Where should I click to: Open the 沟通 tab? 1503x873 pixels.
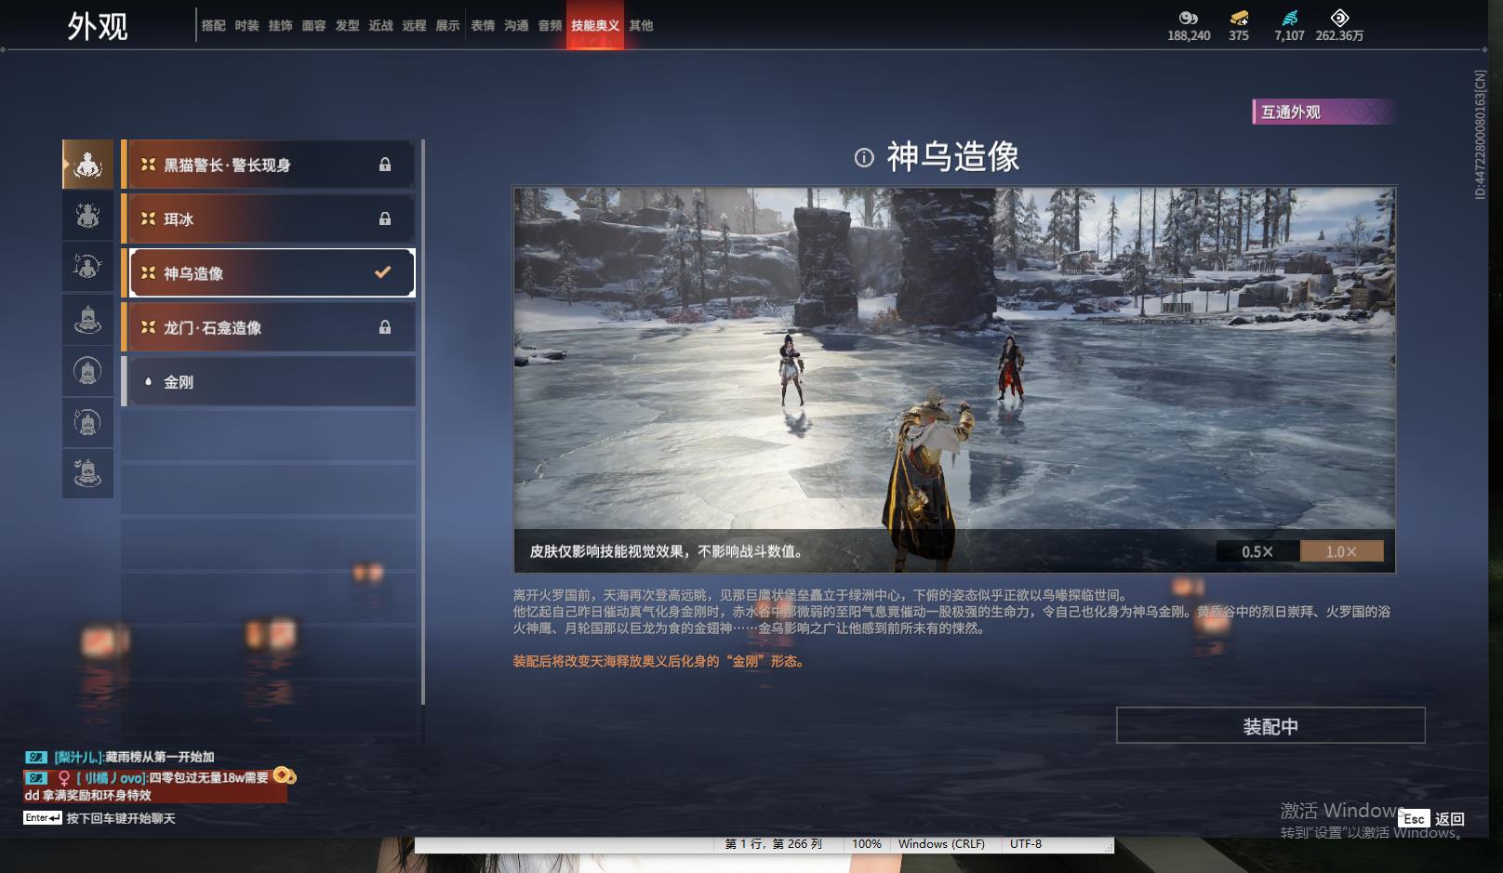coord(516,25)
